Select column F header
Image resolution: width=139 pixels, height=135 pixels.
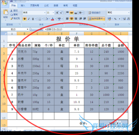(x=77, y=34)
